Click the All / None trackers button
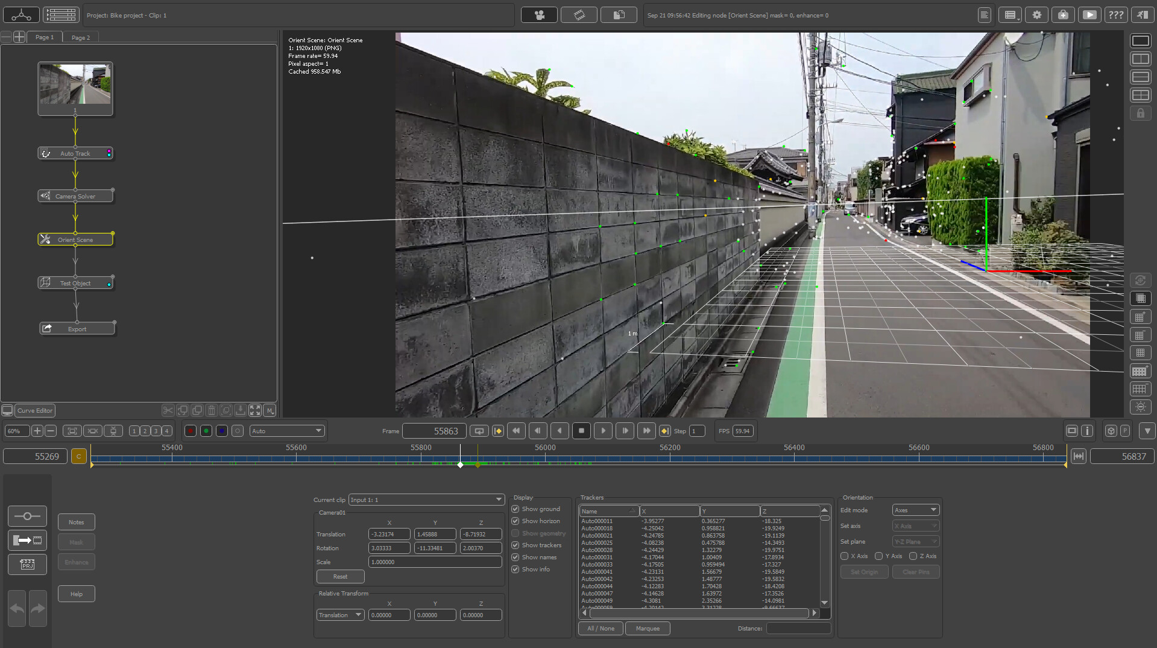This screenshot has width=1157, height=648. click(x=600, y=628)
